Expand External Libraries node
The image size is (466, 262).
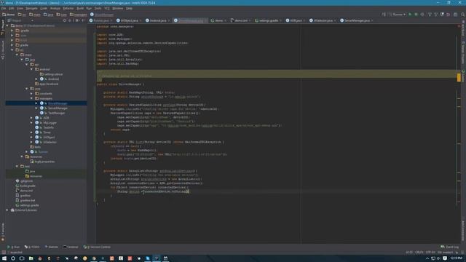click(7, 210)
